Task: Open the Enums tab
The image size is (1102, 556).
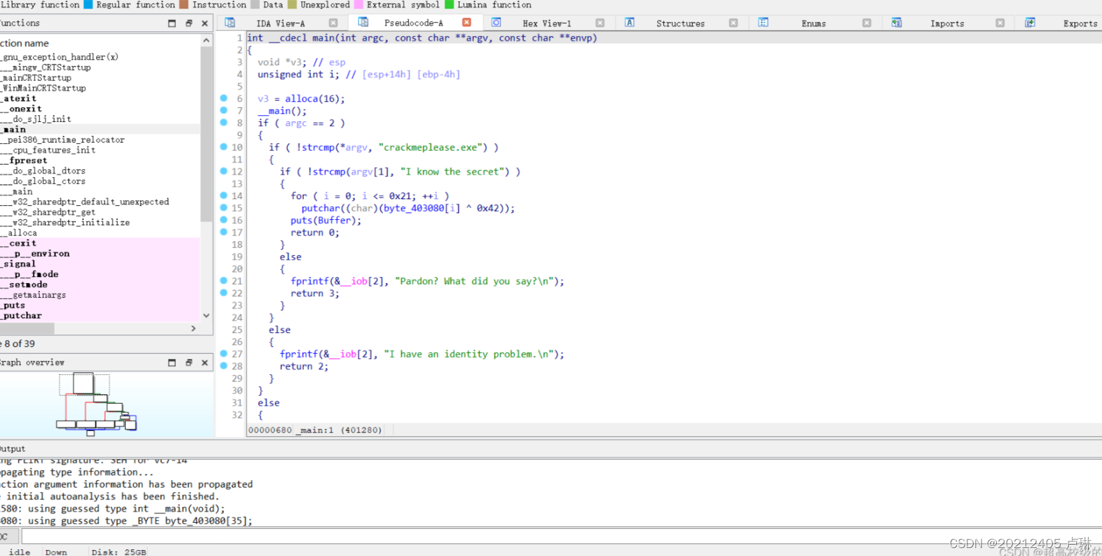Action: click(814, 23)
